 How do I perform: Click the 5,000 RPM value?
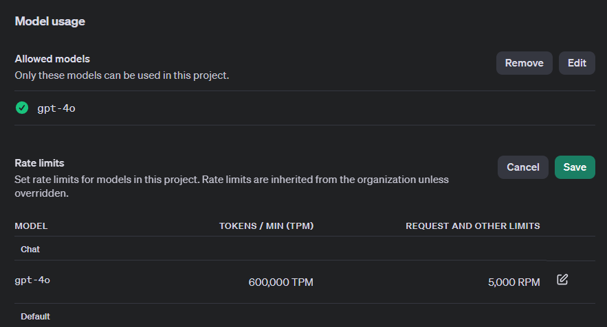point(514,282)
